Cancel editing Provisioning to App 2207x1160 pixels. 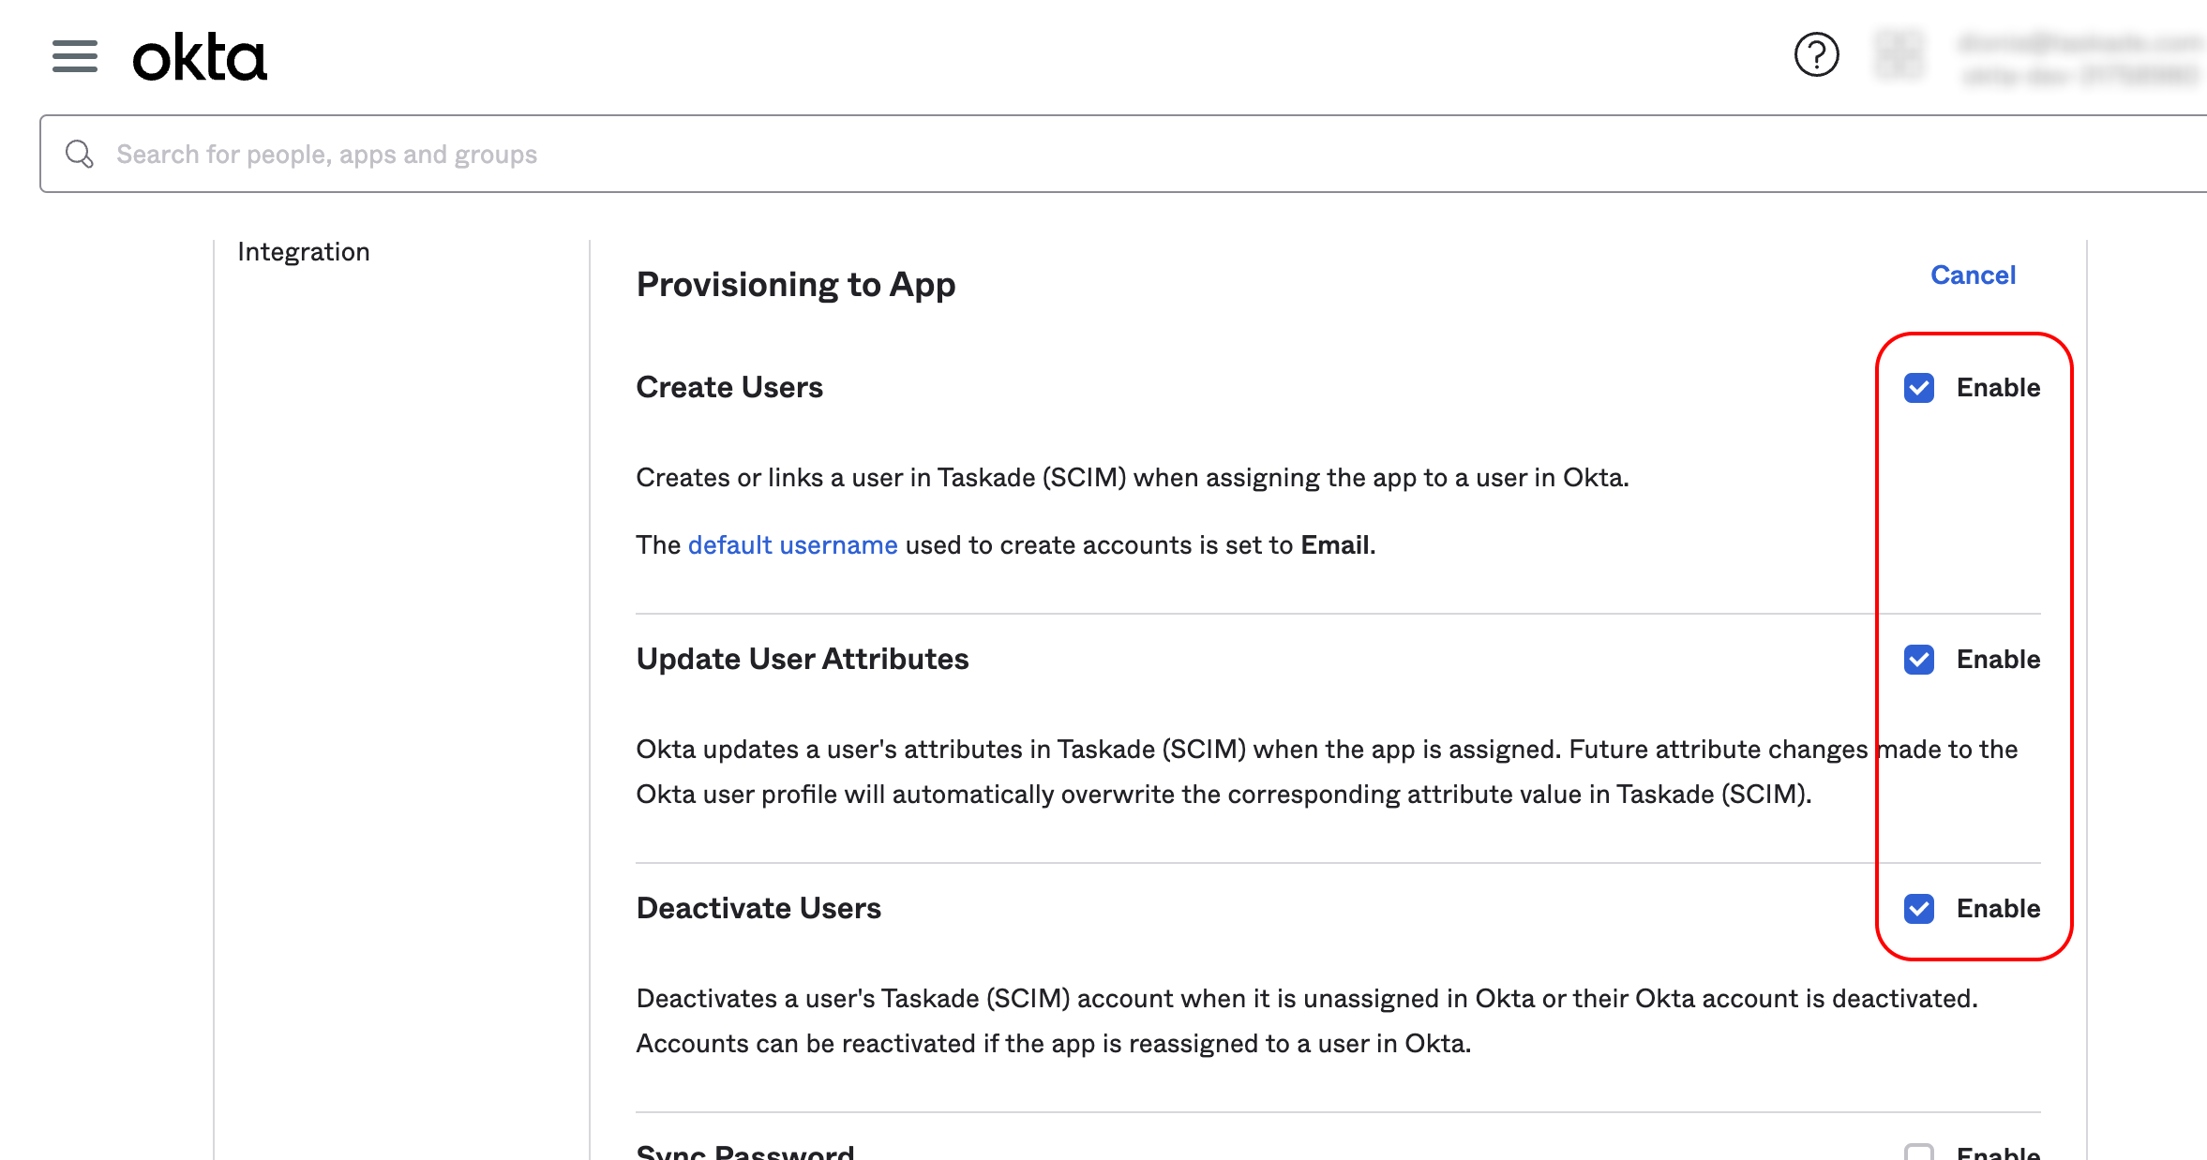coord(1973,275)
